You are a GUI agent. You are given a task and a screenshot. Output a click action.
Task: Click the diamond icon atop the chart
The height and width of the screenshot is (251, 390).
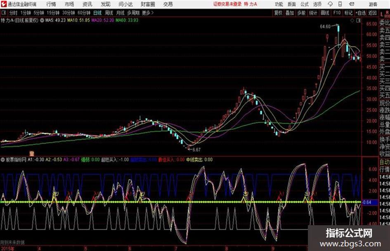352,21
